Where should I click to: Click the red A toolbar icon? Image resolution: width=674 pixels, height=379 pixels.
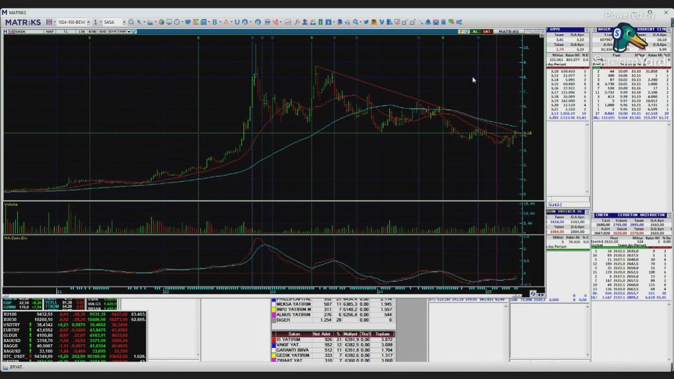[226, 22]
